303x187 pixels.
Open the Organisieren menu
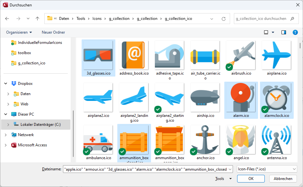(19, 32)
